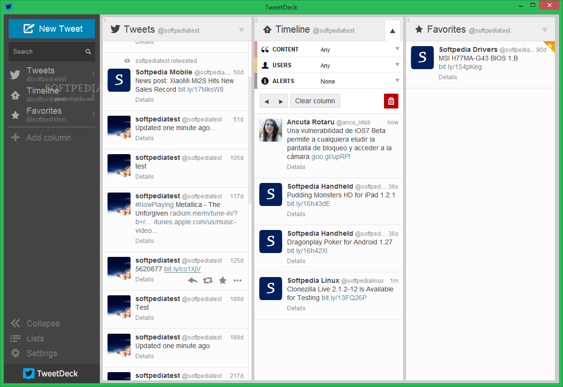Click the New Tweet compose button
Viewport: 563px width, 387px height.
pyautogui.click(x=52, y=29)
